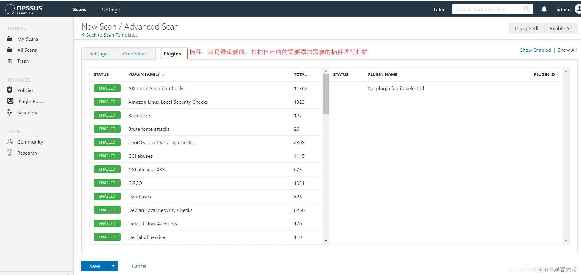The width and height of the screenshot is (581, 275).
Task: Toggle ENABLED status for Amazon Linux Local Security Checks
Action: pyautogui.click(x=107, y=102)
